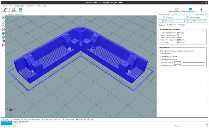Image resolution: width=209 pixels, height=128 pixels.
Task: Open the Charger dropdown arrow
Action: point(18,10)
